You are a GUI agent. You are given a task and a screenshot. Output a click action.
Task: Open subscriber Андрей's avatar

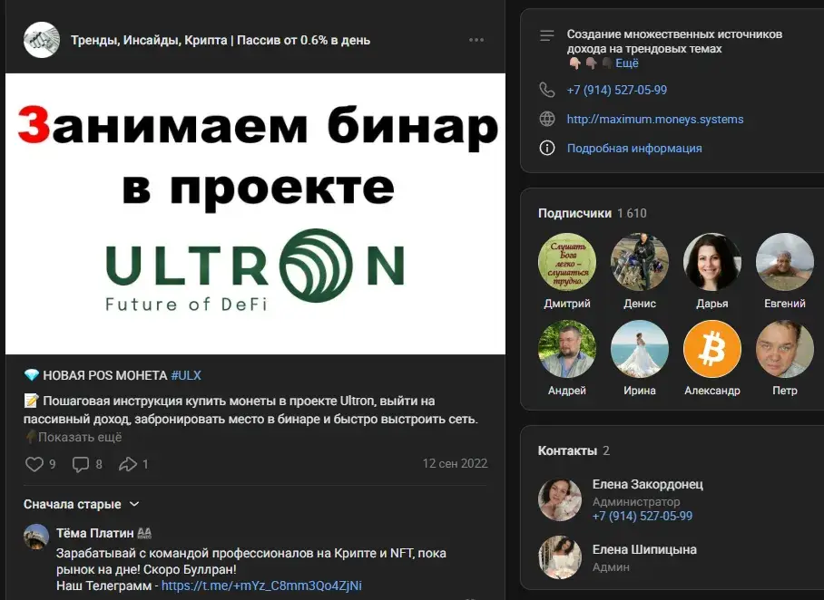tap(567, 349)
